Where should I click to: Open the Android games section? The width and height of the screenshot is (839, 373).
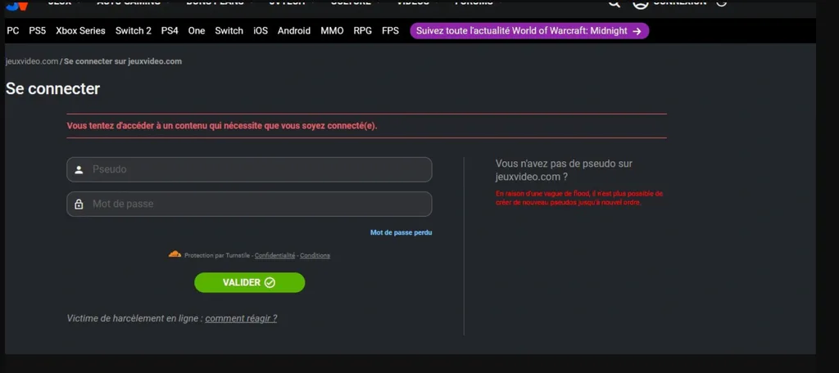point(294,31)
